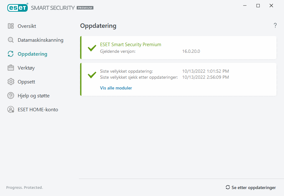The width and height of the screenshot is (284, 196).
Task: Click the ESET logo in header
Action: click(x=18, y=8)
